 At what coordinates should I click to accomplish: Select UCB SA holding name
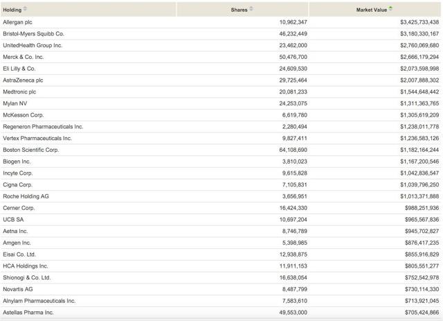click(13, 219)
